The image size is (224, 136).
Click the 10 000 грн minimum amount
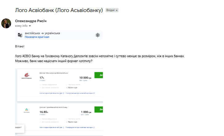coord(85,78)
